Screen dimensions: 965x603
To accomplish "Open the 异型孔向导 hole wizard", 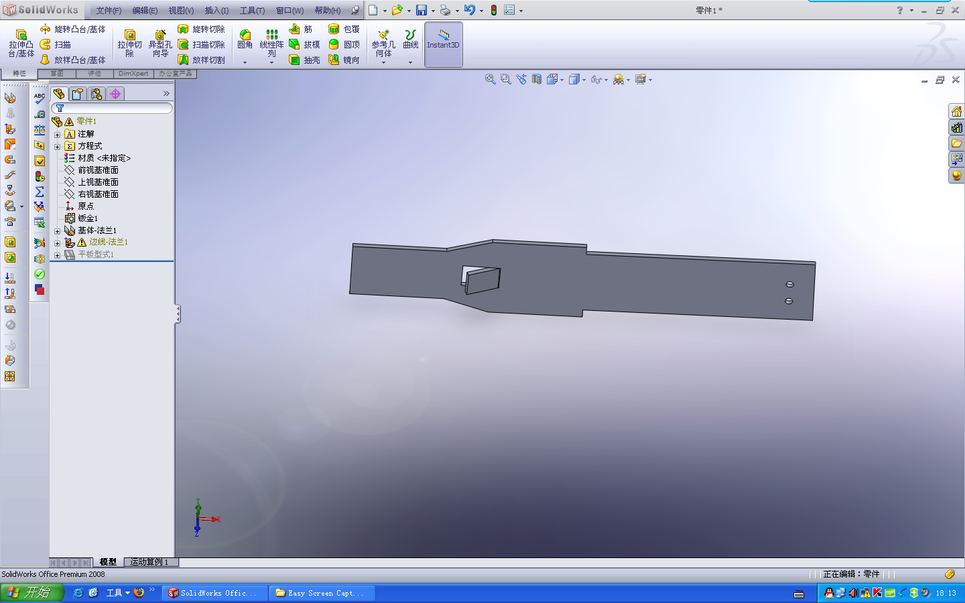I will (x=160, y=44).
